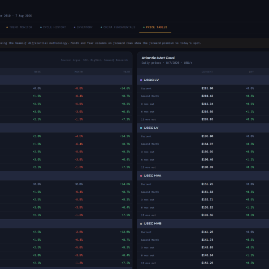The height and width of the screenshot is (269, 269).
Task: Click the DAY column header
Action: [252, 72]
